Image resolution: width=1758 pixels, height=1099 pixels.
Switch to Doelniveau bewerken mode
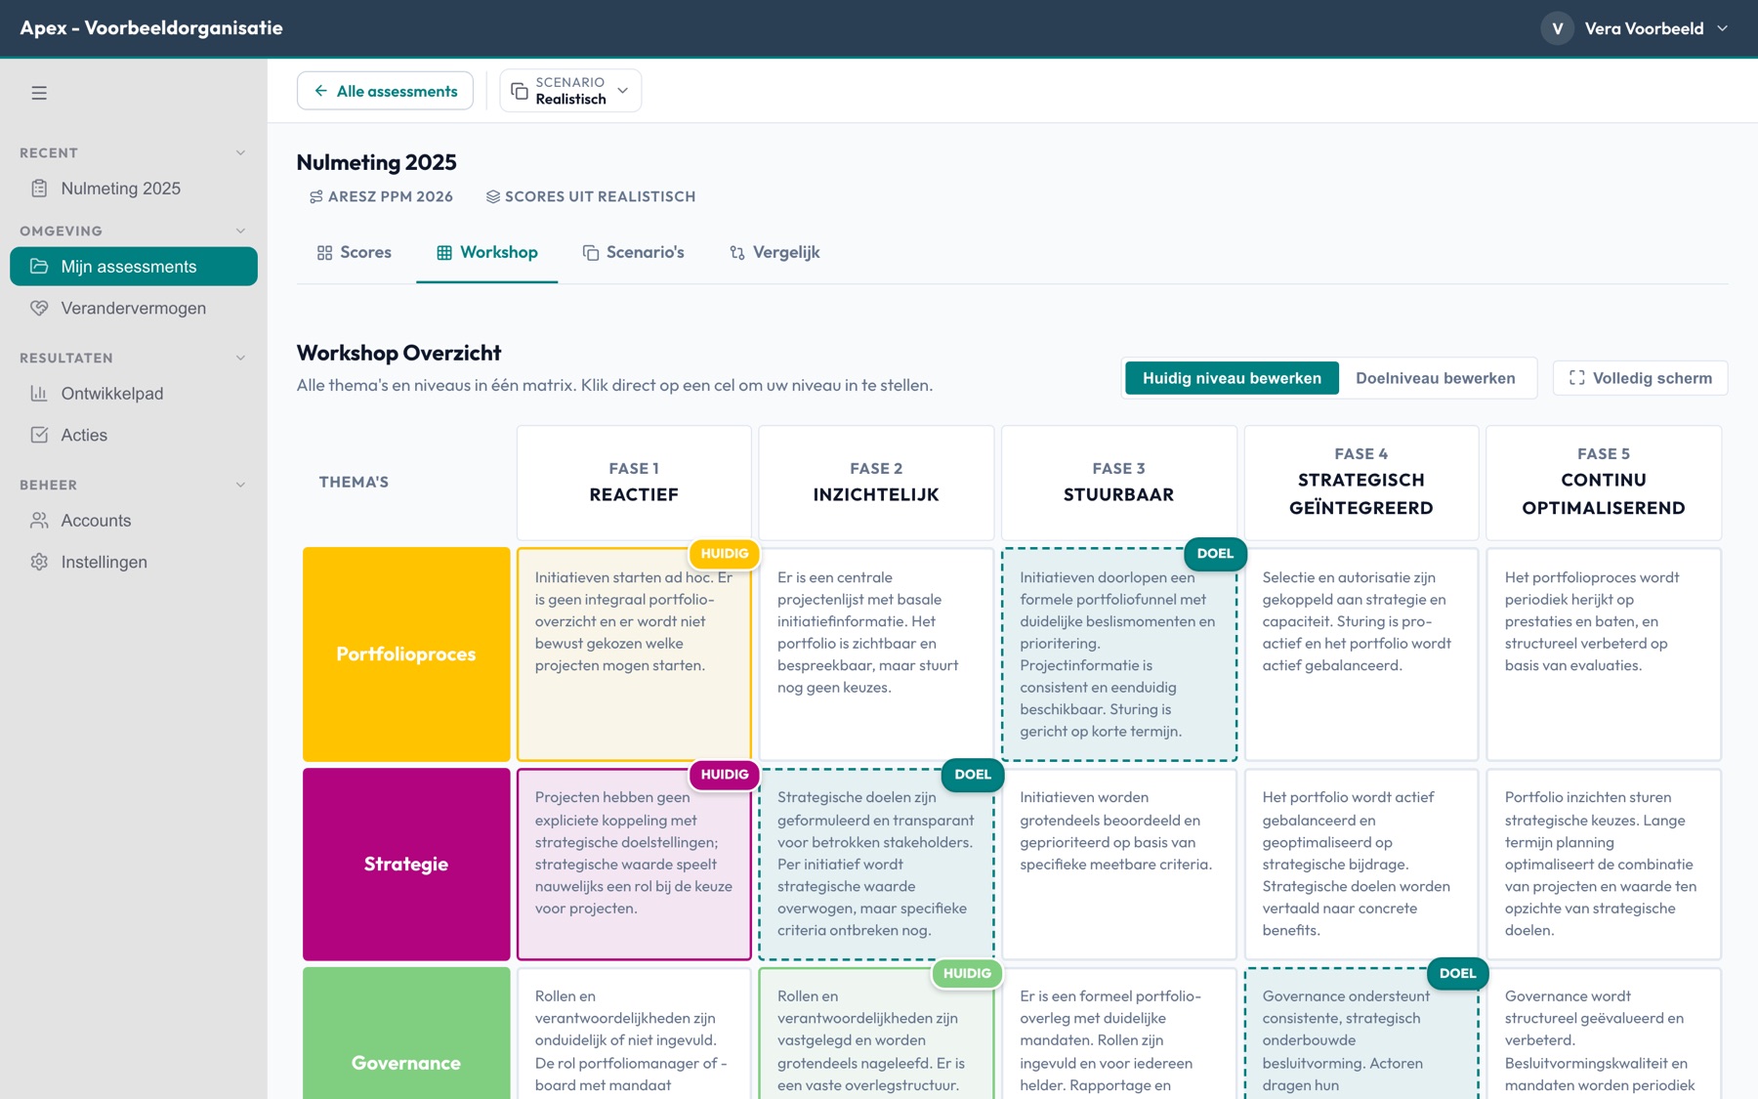tap(1436, 378)
